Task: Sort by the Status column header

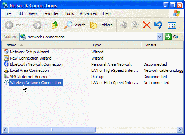Action: [x=162, y=45]
